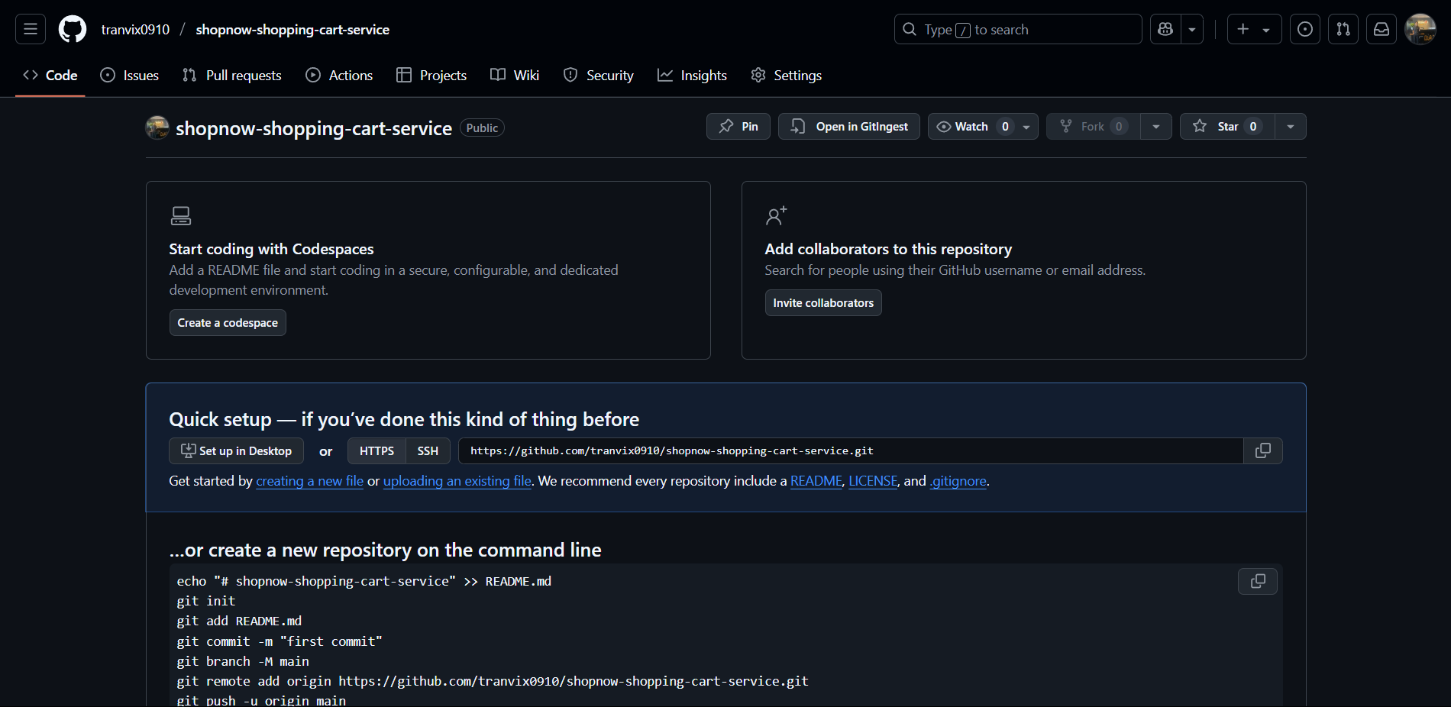Pin this repository
Viewport: 1451px width, 707px height.
pos(738,126)
